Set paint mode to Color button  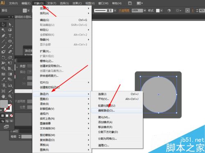coord(2,116)
